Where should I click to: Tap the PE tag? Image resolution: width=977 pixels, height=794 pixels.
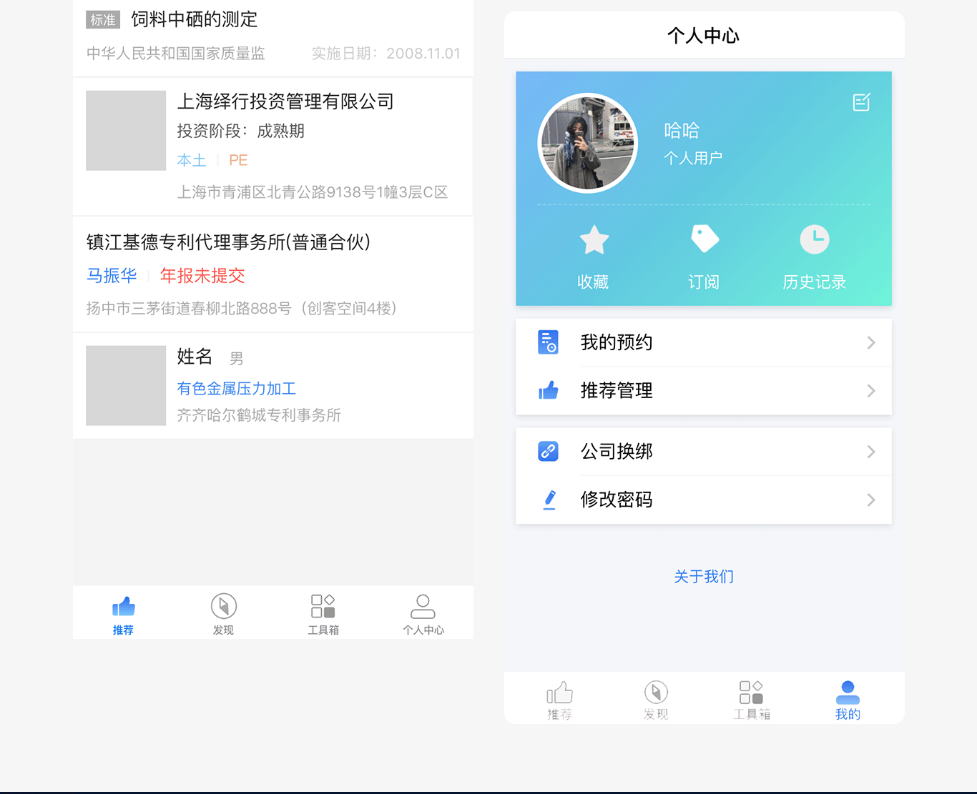238,160
